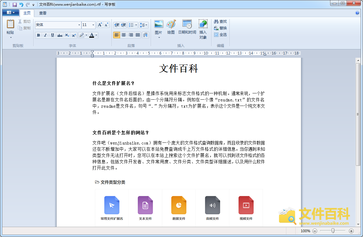Select align left paragraph button
The width and height of the screenshot is (363, 237).
tap(117, 35)
